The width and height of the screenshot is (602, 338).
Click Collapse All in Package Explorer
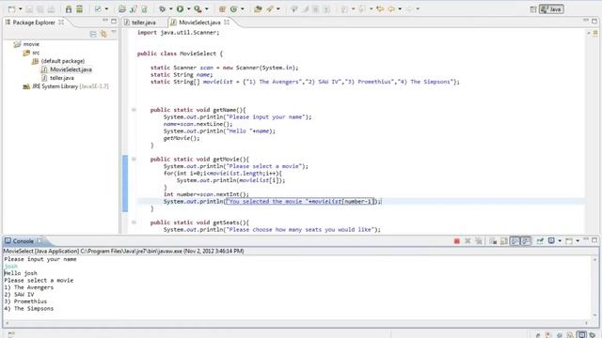pyautogui.click(x=93, y=34)
